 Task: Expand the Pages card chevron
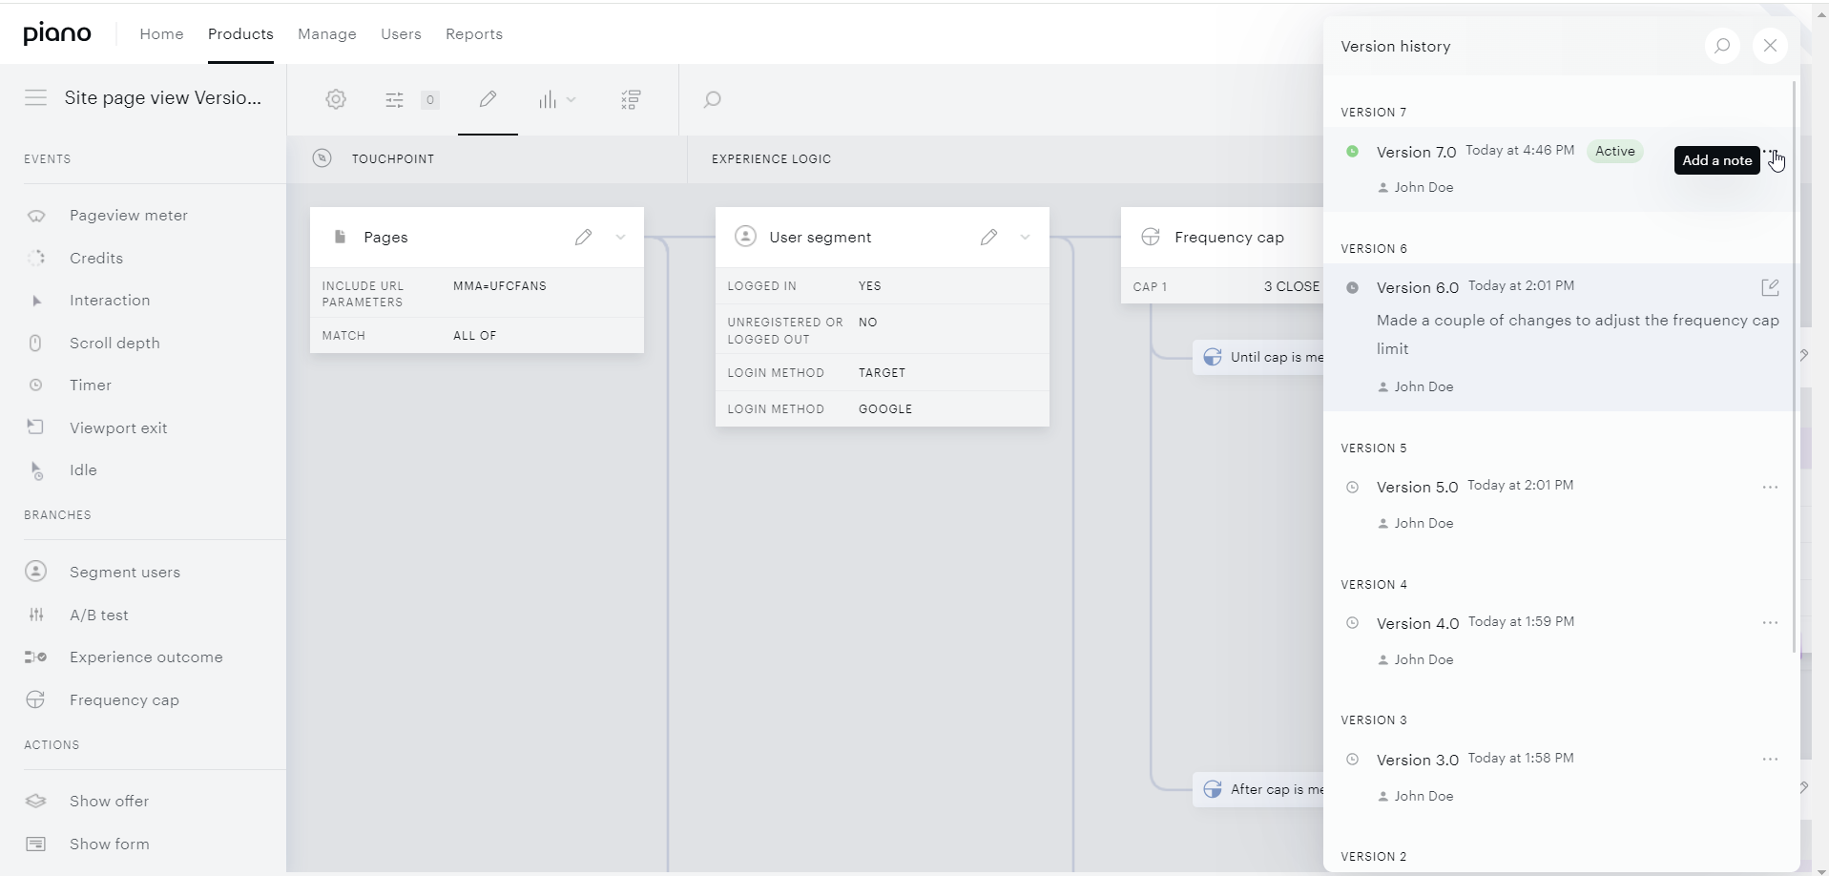(620, 237)
